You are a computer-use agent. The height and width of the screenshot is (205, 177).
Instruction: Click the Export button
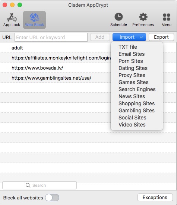click(x=161, y=37)
